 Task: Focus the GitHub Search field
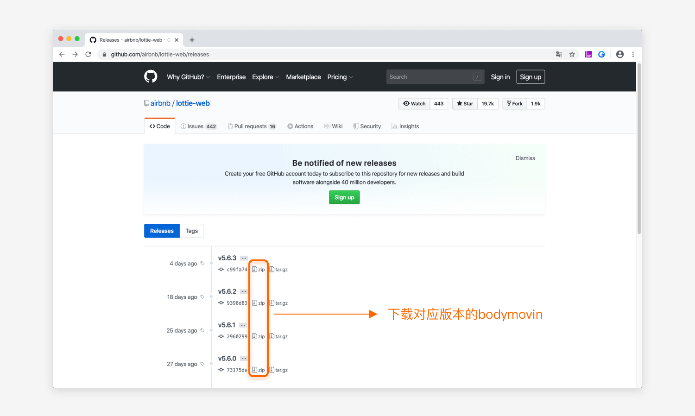tap(435, 77)
